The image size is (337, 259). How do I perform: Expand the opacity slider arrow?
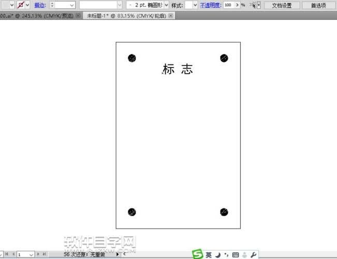(x=237, y=5)
